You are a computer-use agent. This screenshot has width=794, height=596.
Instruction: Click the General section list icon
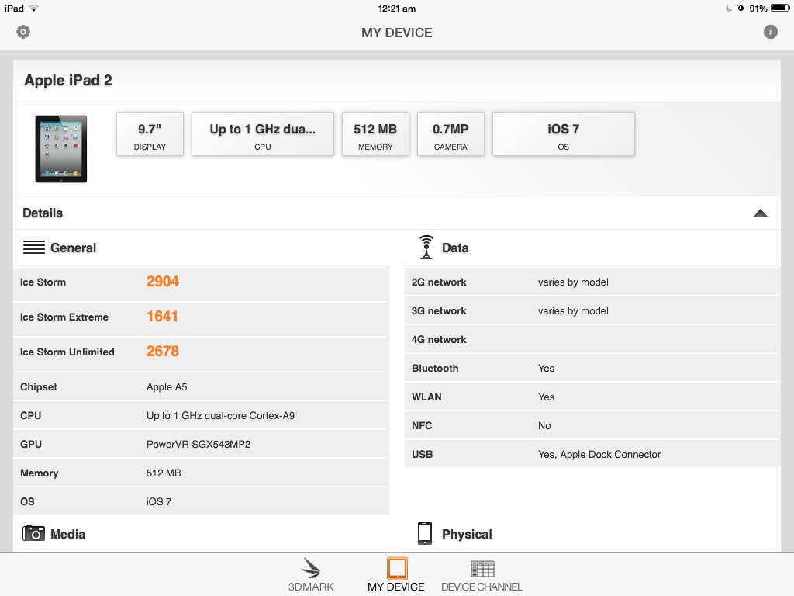click(x=34, y=248)
